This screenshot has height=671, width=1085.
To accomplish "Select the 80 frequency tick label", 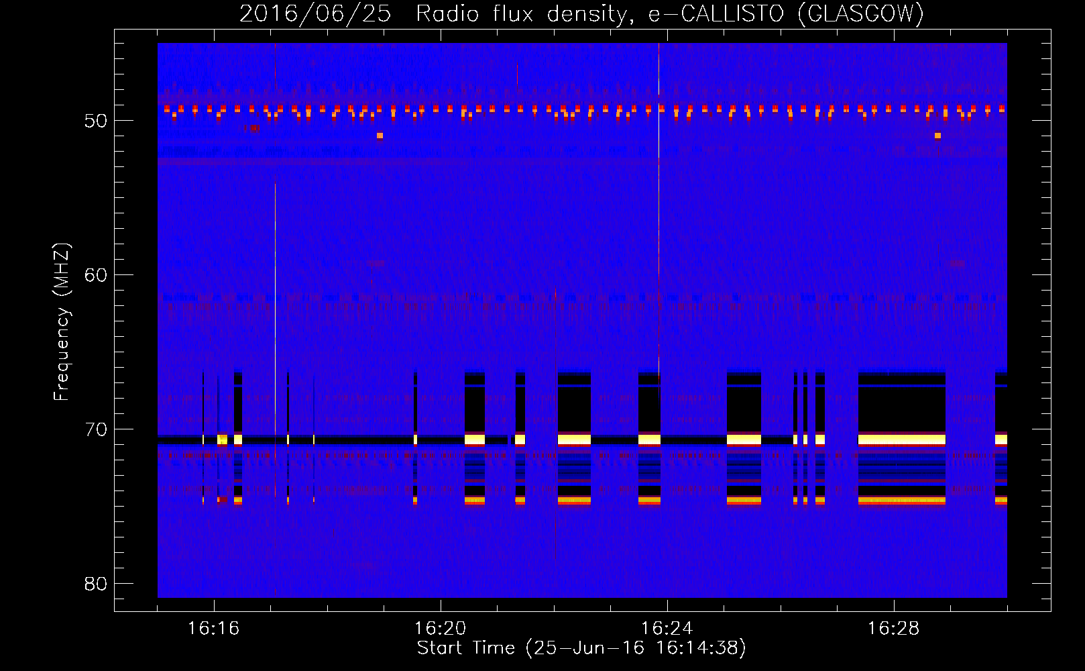I will pyautogui.click(x=96, y=584).
